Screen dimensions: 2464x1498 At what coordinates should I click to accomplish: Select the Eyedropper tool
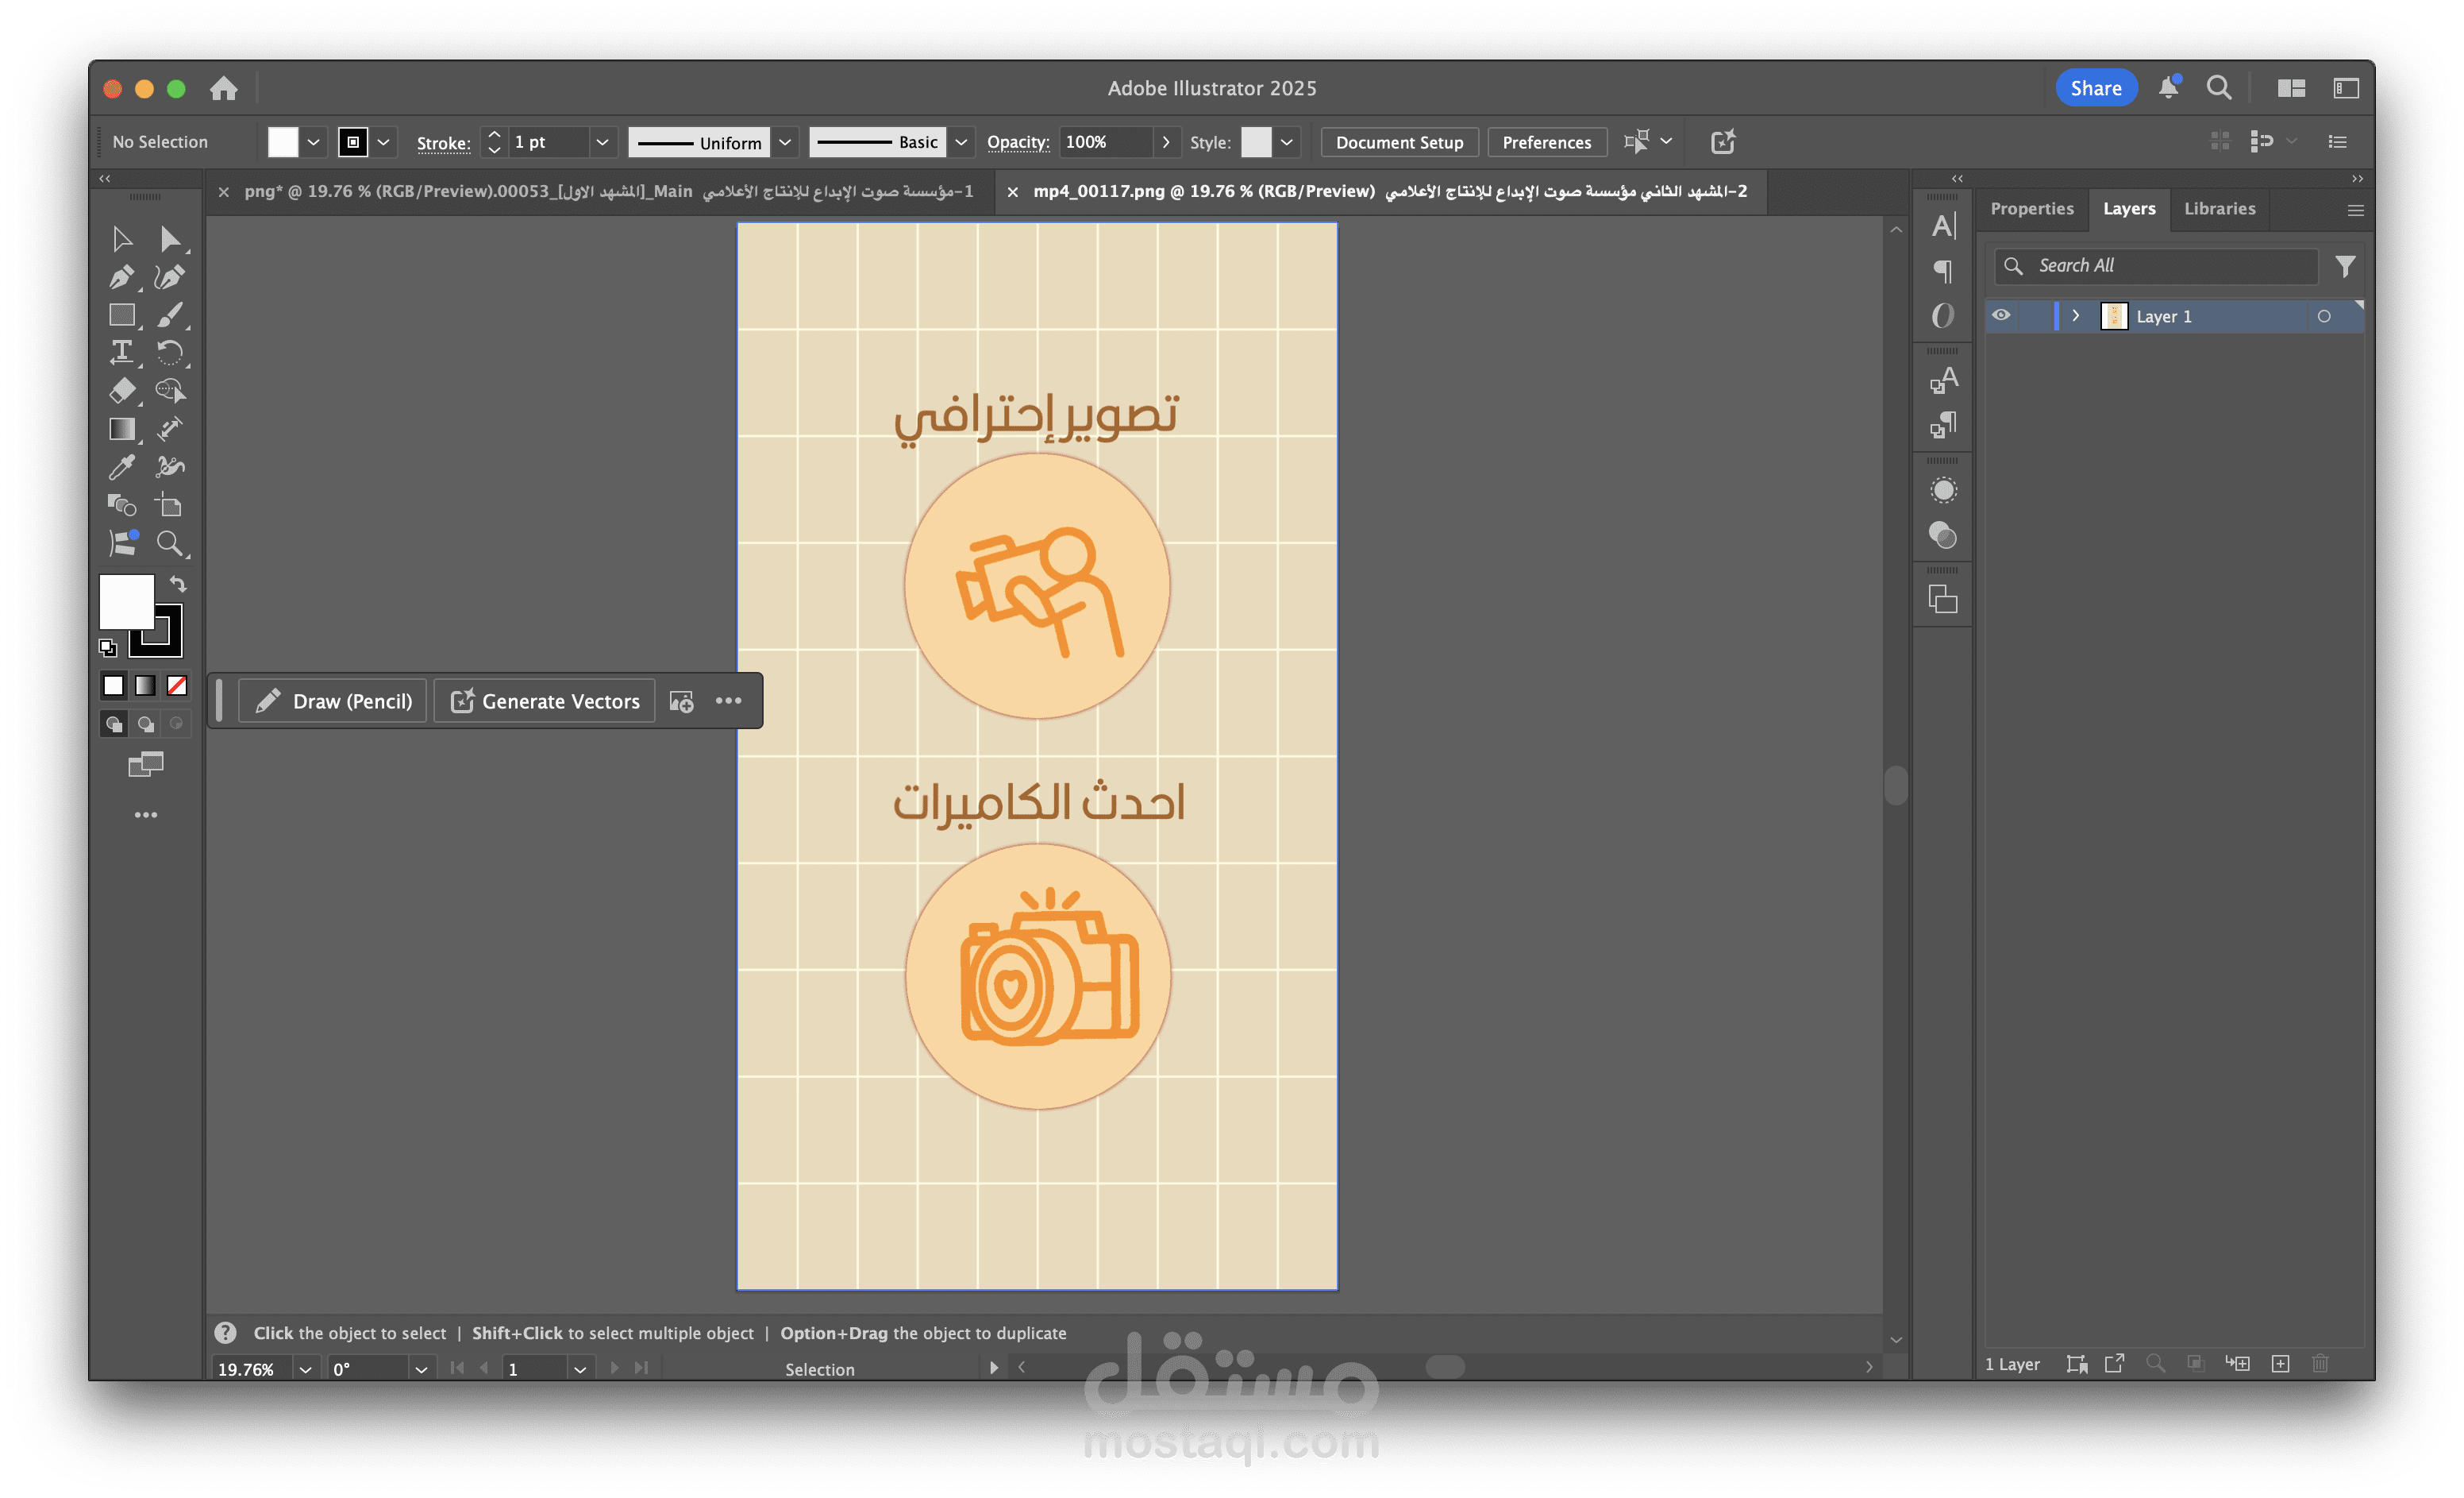point(122,467)
